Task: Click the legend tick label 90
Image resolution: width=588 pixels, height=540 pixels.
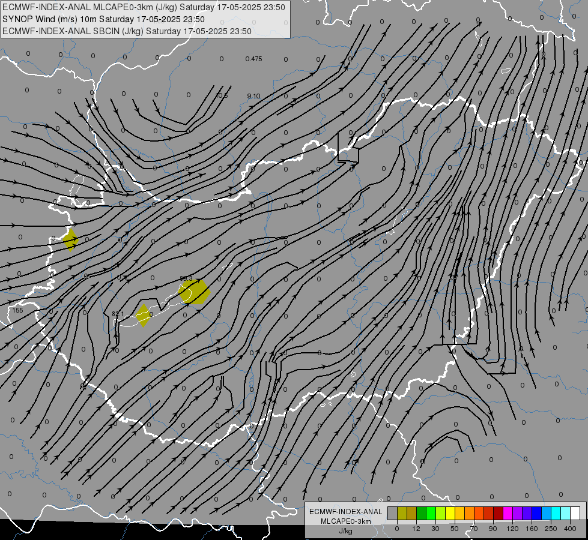Action: (x=493, y=529)
